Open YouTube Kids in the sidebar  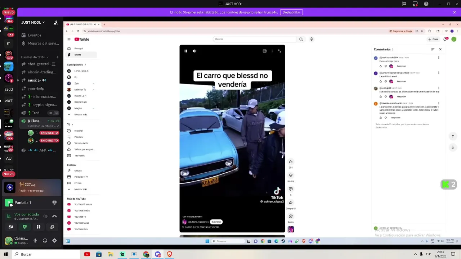(82, 229)
